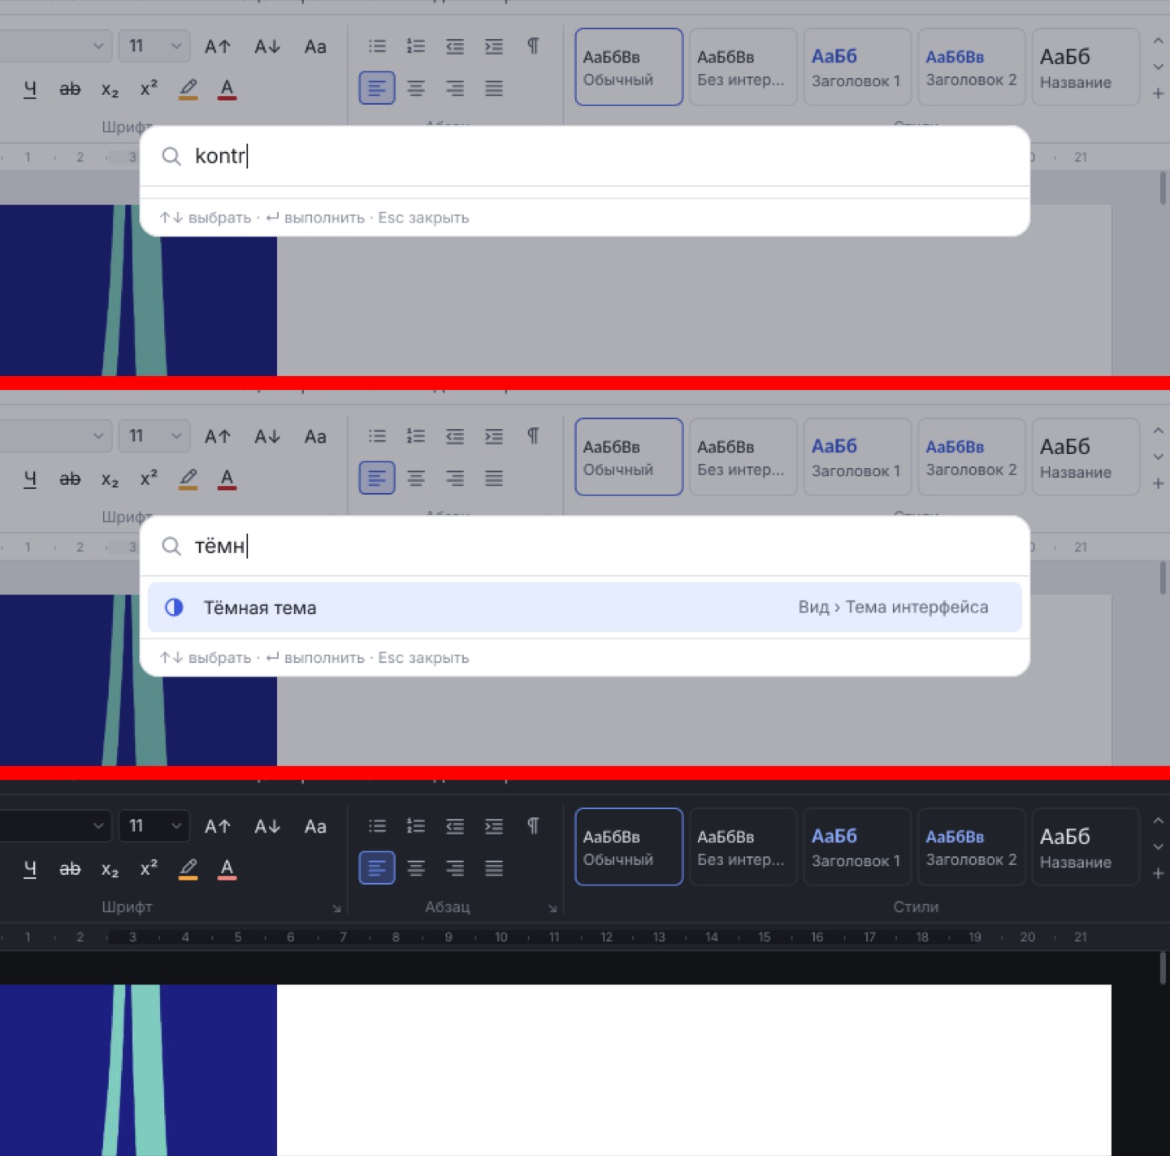Increase font size in the dark-theme ribbon

coord(217,826)
